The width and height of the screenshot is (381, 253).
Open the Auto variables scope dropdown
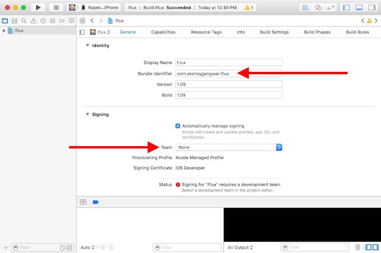[88, 248]
